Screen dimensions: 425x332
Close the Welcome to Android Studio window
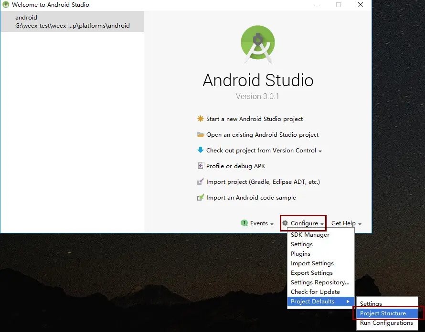click(361, 5)
